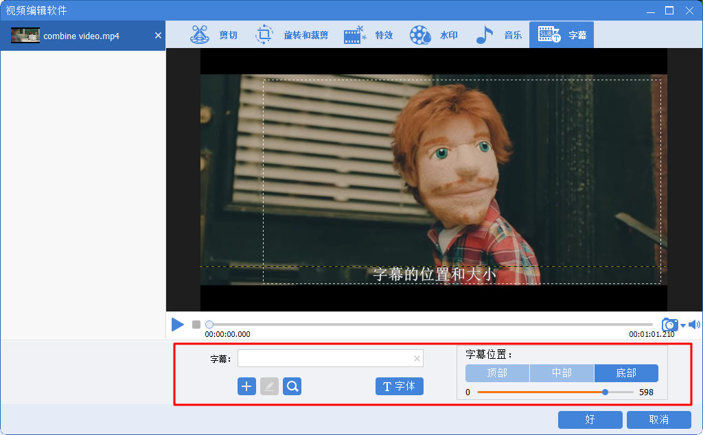This screenshot has width=703, height=435.
Task: Minimize the 视频编辑软件 window
Action: [x=651, y=11]
